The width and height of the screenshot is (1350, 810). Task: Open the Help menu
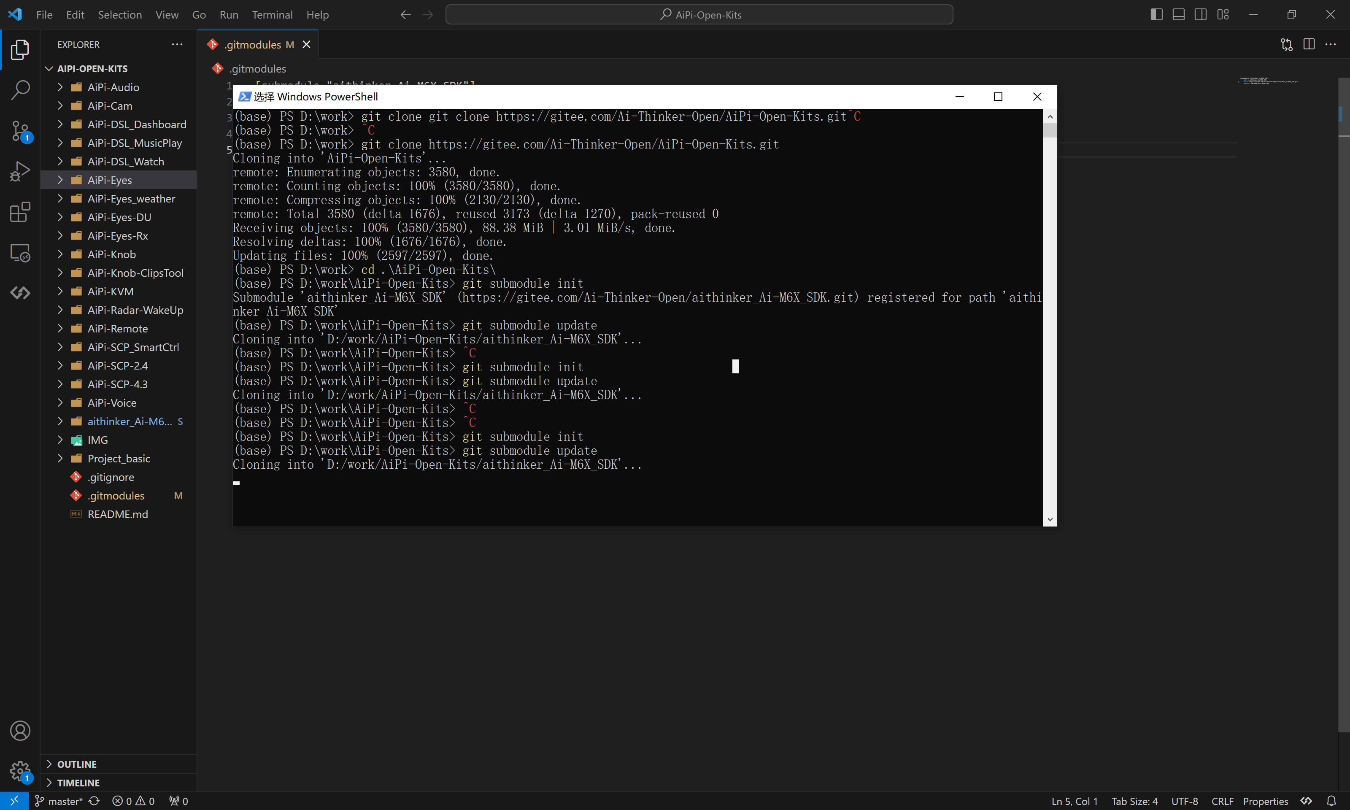pyautogui.click(x=318, y=15)
